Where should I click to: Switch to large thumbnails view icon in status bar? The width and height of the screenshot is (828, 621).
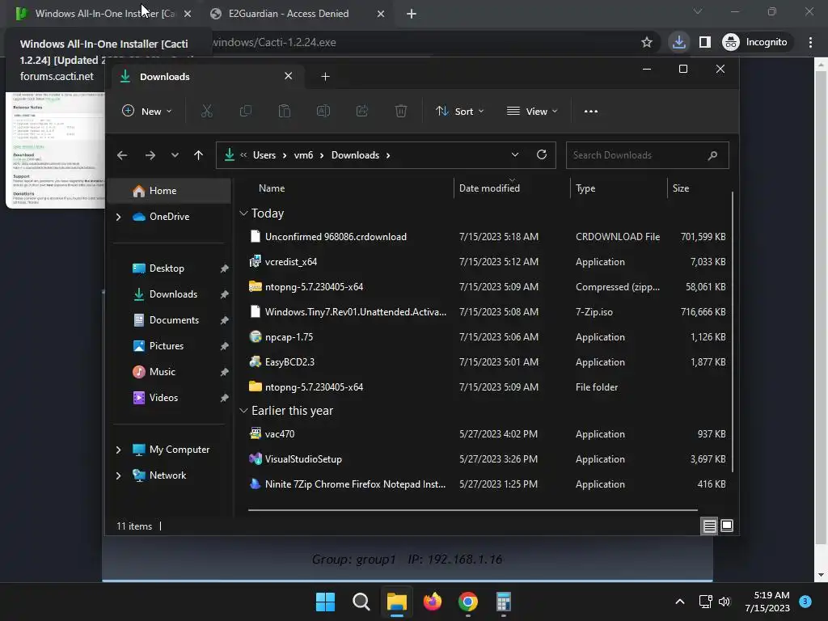[727, 526]
